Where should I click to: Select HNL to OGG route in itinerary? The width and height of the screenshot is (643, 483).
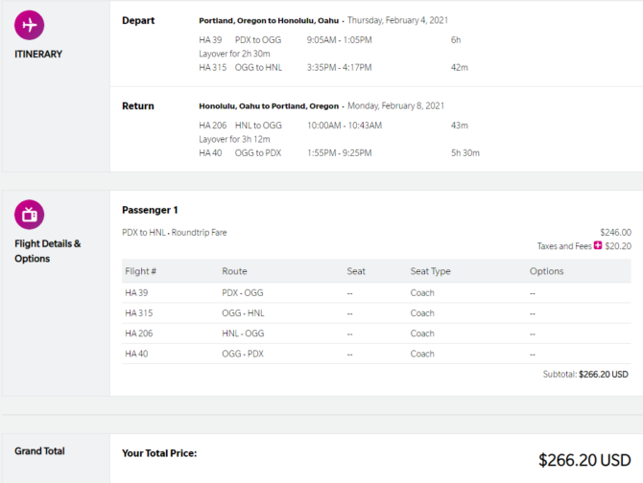point(258,126)
